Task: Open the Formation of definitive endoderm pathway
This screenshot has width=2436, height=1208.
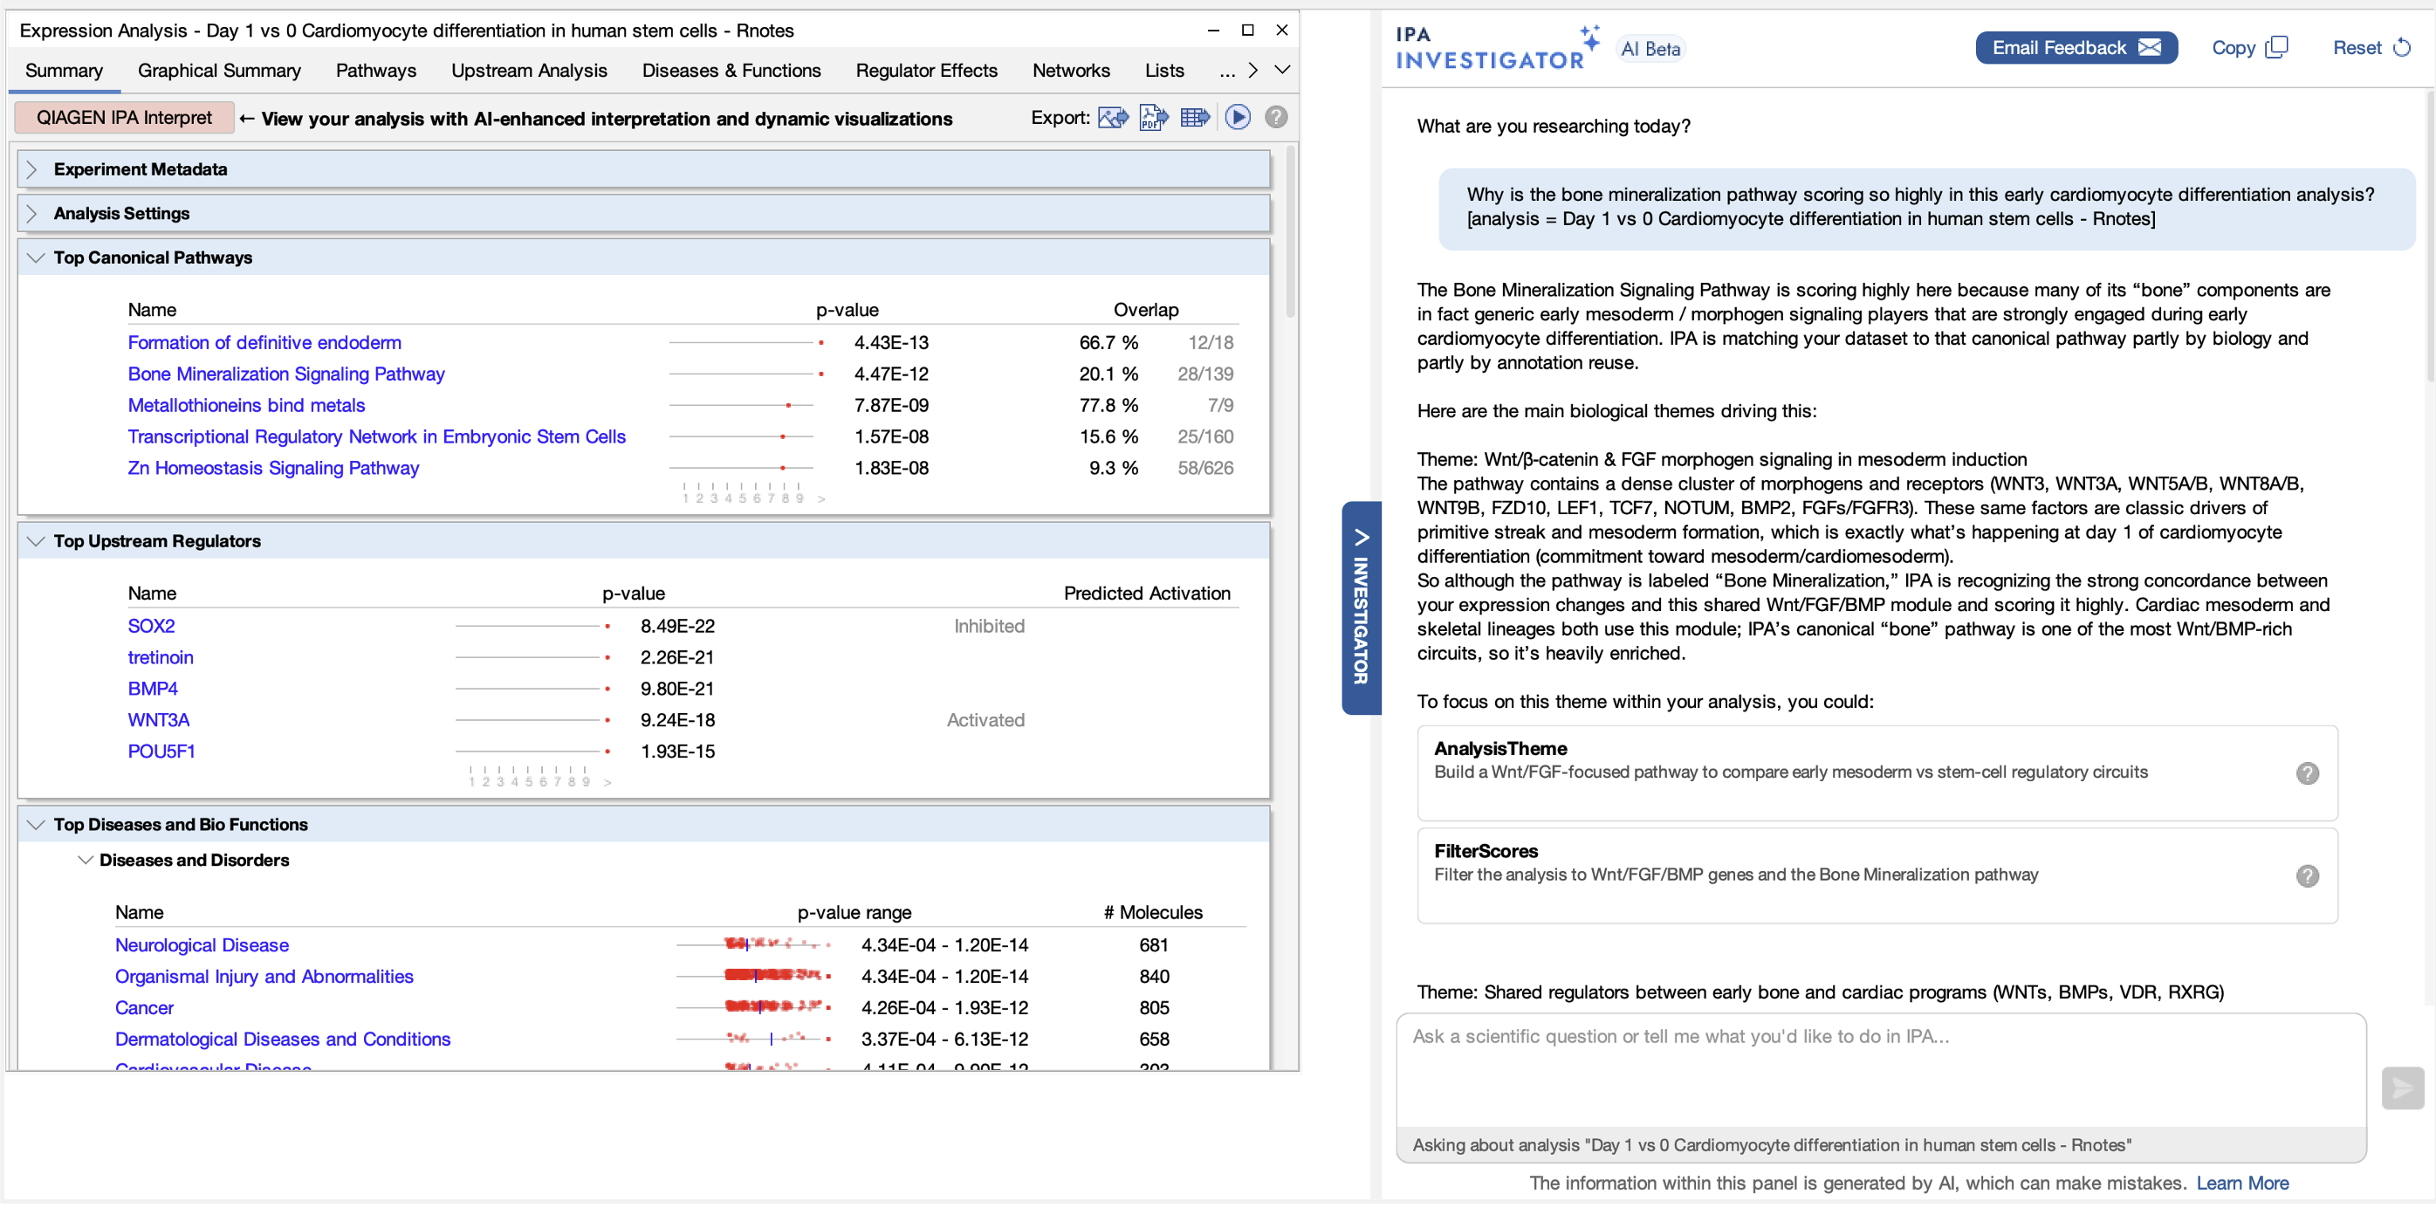Action: (264, 343)
